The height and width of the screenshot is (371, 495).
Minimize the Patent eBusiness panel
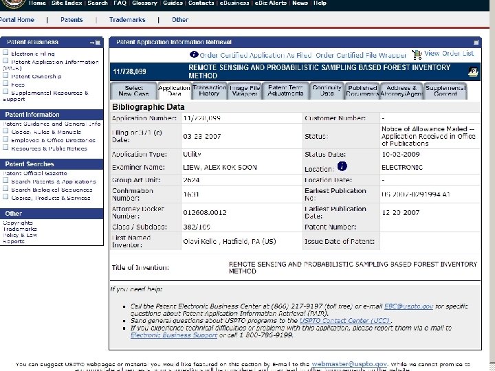[92, 43]
